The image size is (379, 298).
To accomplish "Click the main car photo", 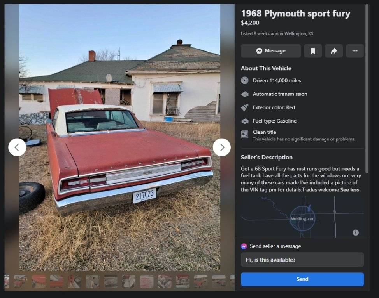I will [x=119, y=137].
